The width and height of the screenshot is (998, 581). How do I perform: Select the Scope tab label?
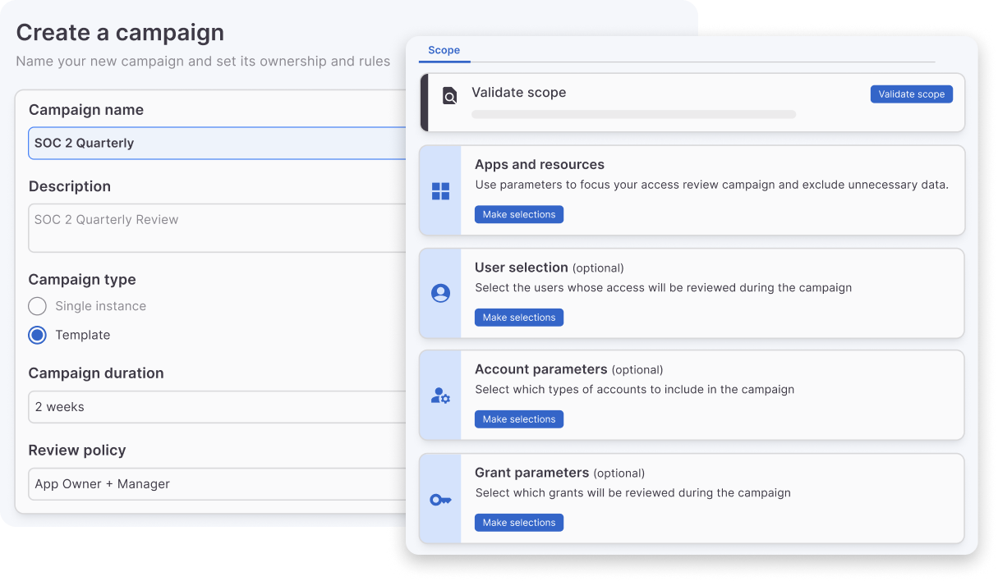click(x=444, y=50)
